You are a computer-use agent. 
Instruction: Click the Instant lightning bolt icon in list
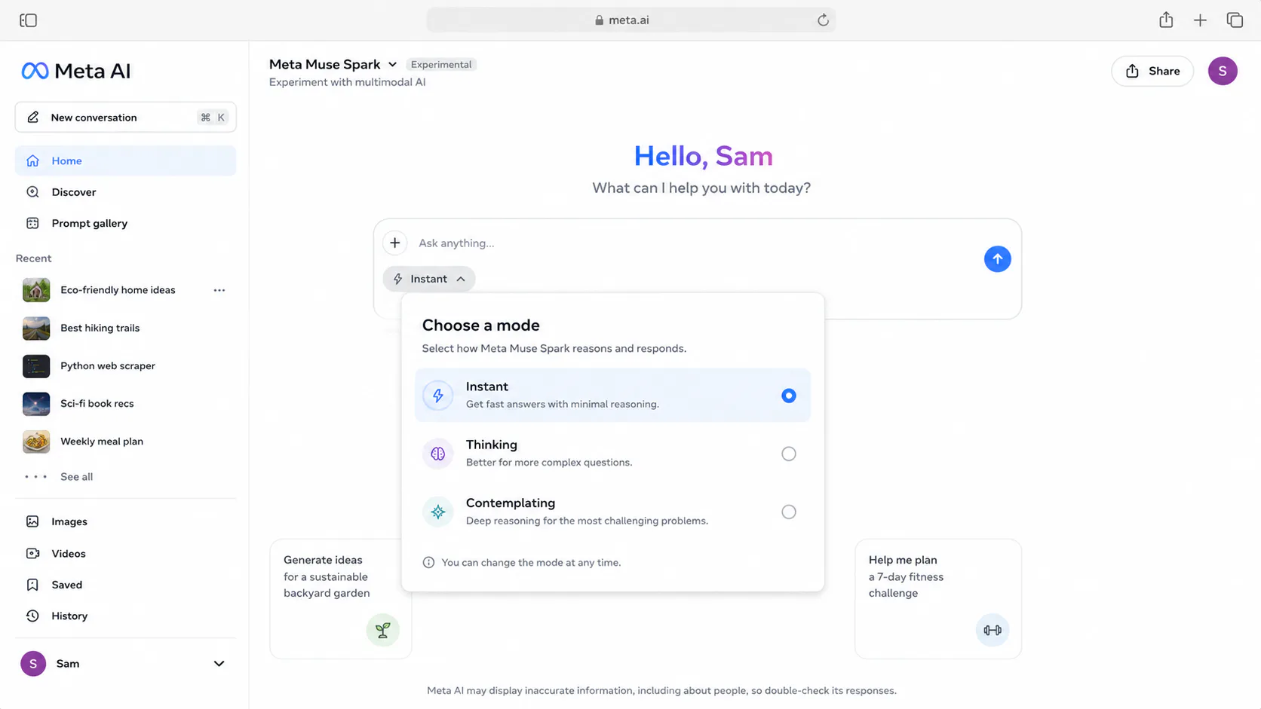(x=437, y=396)
